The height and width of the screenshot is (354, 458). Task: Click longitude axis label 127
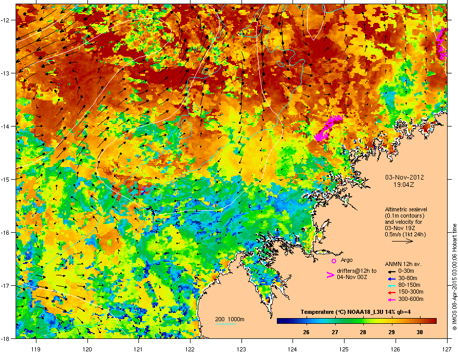coord(447,349)
